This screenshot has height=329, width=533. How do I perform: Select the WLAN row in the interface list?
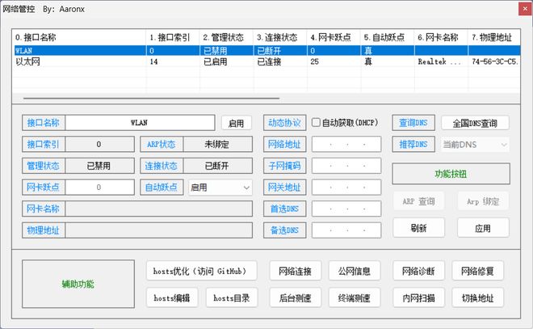266,50
